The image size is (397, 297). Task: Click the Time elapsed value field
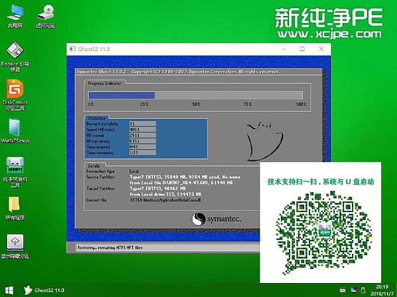pos(142,147)
